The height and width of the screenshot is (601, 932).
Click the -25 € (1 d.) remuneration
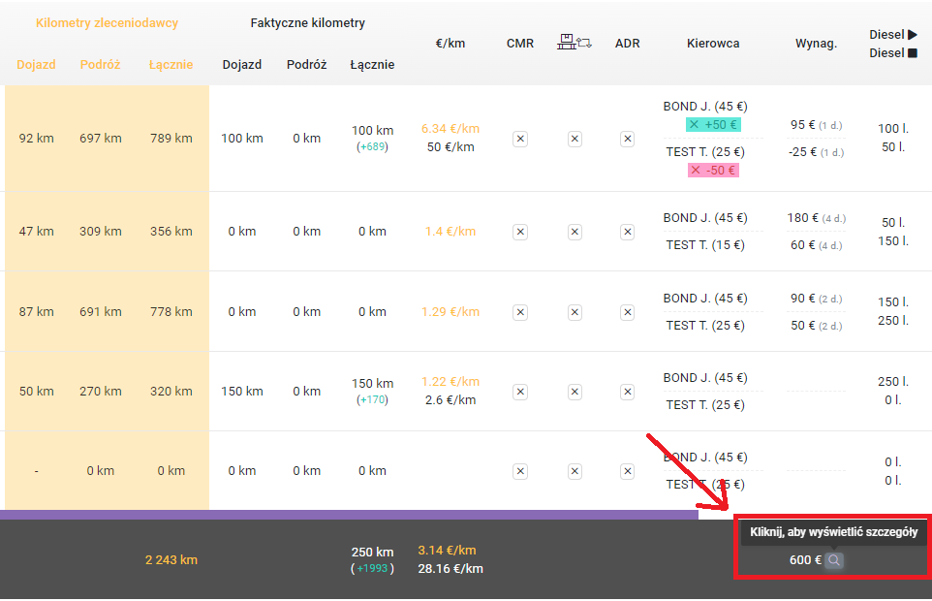[x=816, y=152]
